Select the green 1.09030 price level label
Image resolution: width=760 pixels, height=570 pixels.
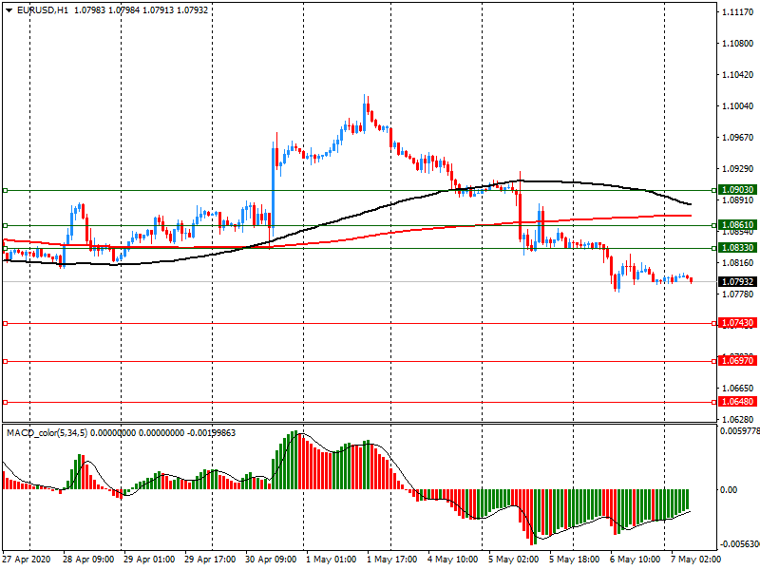(737, 190)
